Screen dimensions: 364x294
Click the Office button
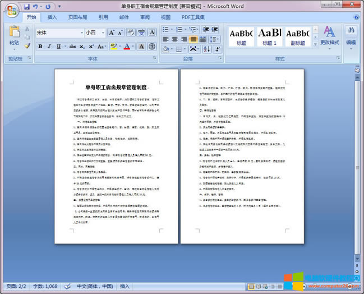click(11, 10)
